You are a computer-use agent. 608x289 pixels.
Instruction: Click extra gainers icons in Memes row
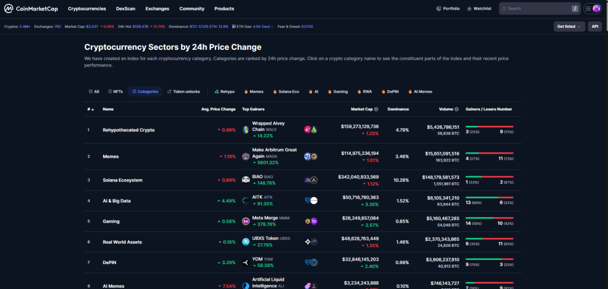click(x=311, y=157)
